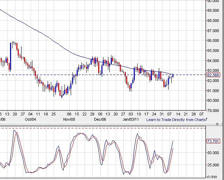
Task: Click the 85.000 price axis label
Action: coord(213,51)
